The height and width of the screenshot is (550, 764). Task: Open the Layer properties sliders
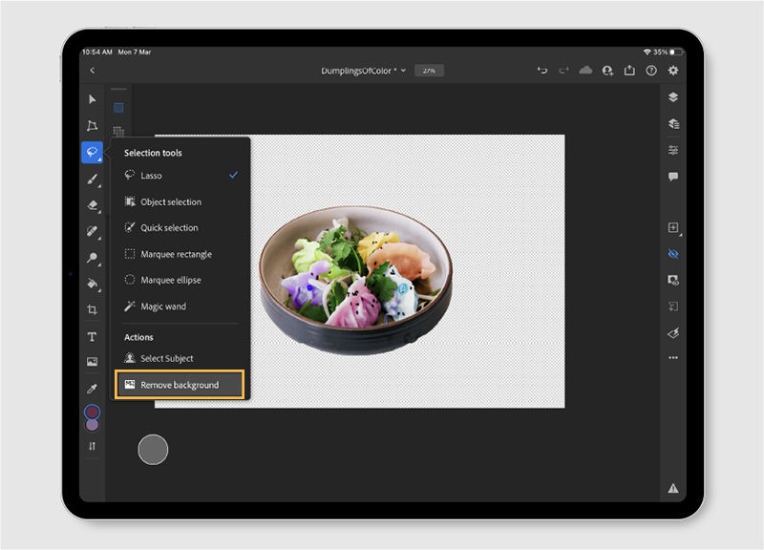(673, 150)
